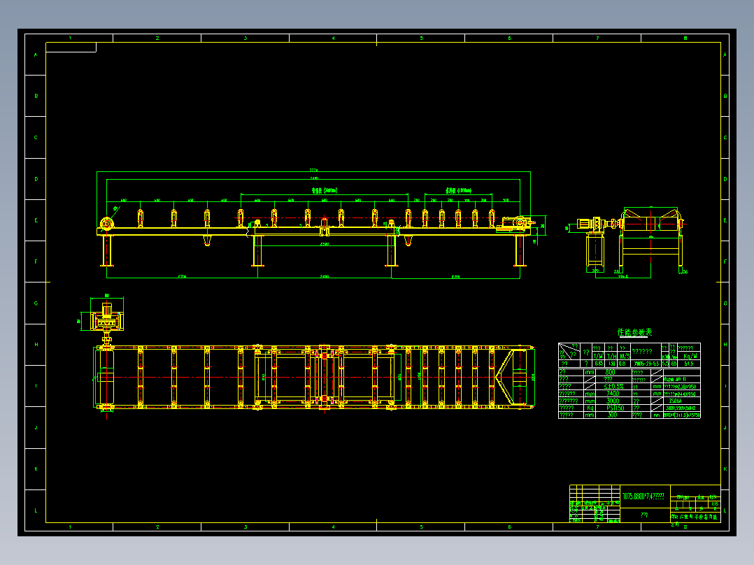Click the T/H unit header cell
The width and height of the screenshot is (754, 565).
pyautogui.click(x=611, y=356)
